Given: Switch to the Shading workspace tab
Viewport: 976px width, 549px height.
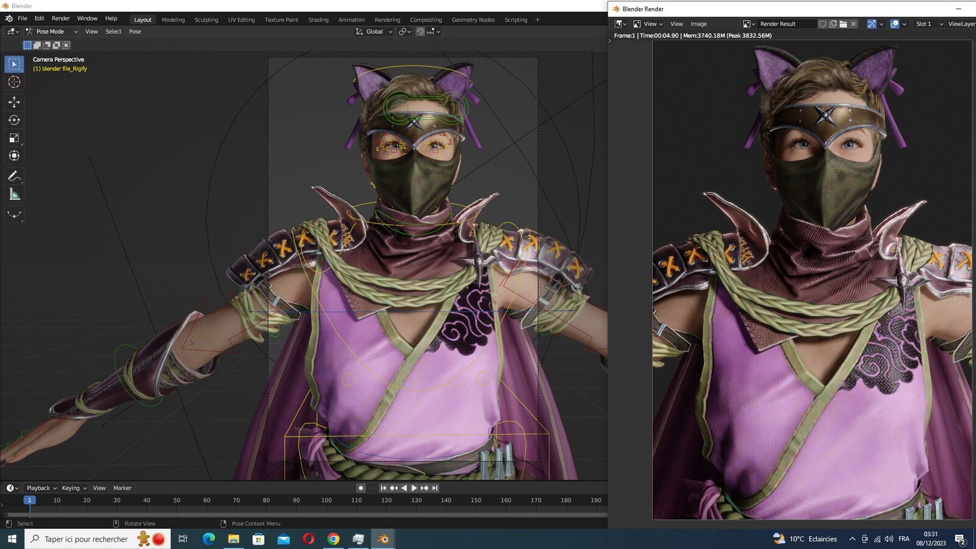Looking at the screenshot, I should [318, 20].
